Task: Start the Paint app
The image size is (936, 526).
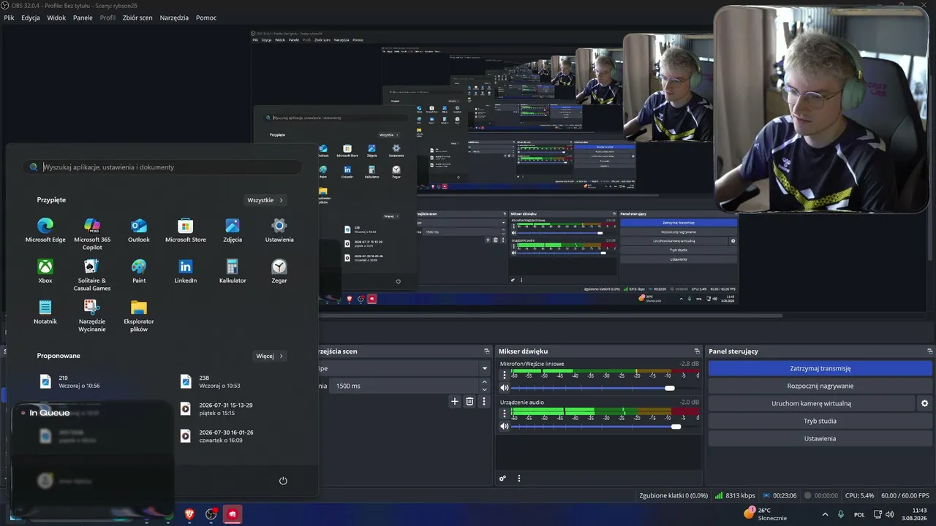Action: [139, 271]
